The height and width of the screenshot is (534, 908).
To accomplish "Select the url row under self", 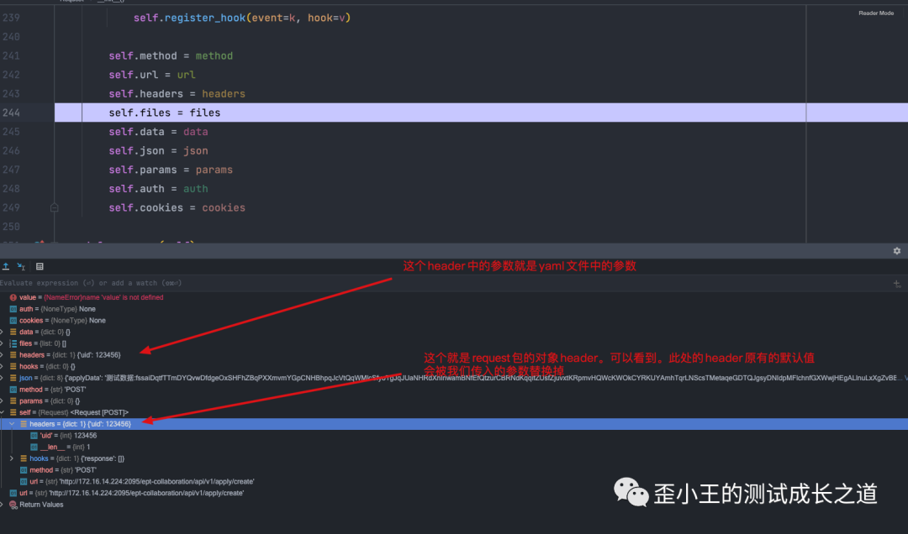I will [454, 481].
